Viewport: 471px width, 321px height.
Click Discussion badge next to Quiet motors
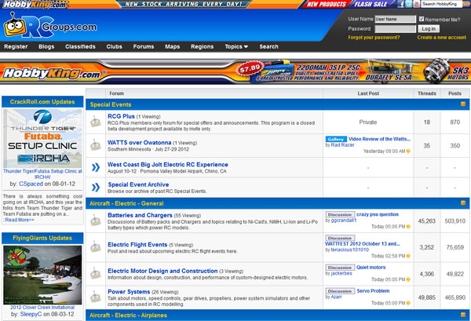[x=340, y=268]
